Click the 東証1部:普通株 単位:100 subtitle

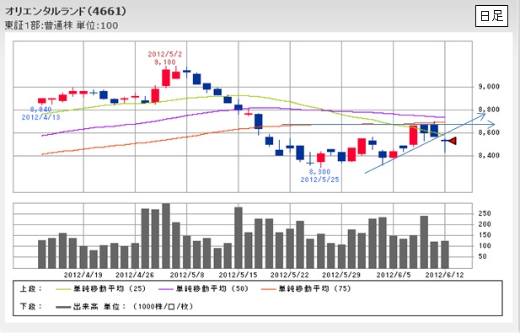(x=62, y=25)
